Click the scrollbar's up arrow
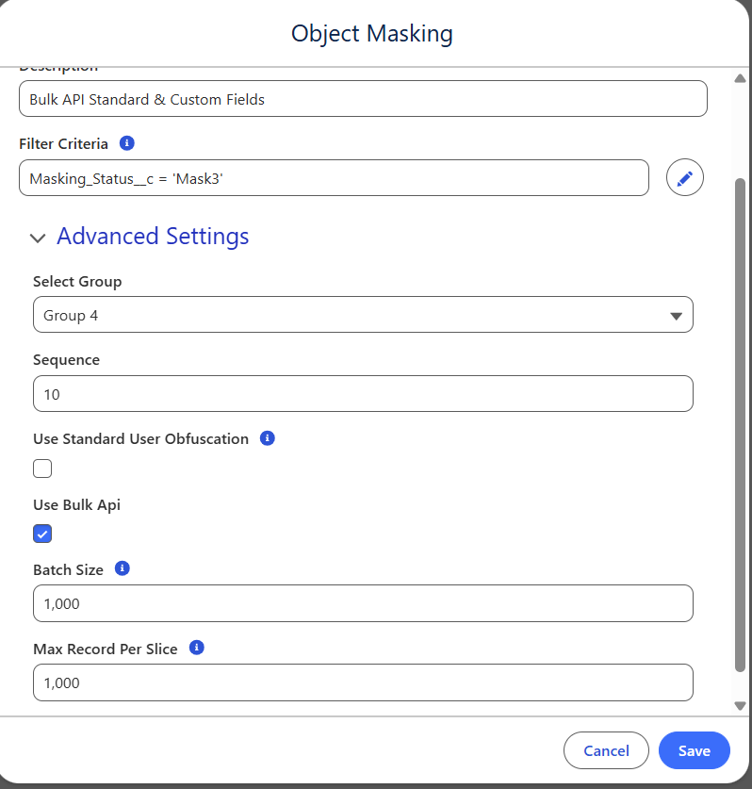 point(740,75)
